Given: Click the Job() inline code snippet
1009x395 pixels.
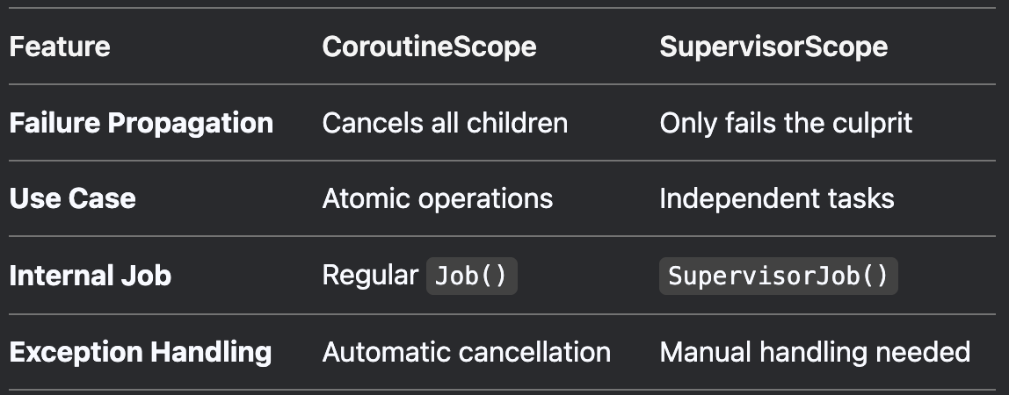Looking at the screenshot, I should click(x=472, y=276).
